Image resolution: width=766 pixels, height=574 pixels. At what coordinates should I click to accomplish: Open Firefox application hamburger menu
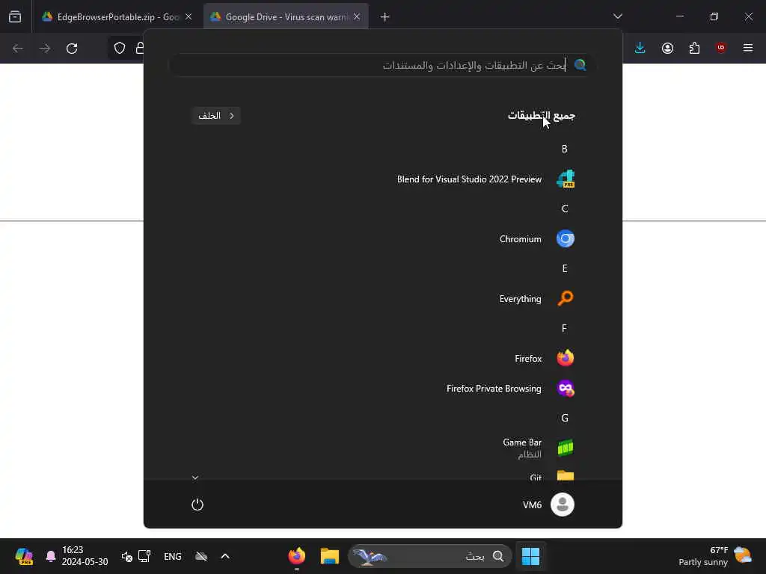(x=748, y=48)
